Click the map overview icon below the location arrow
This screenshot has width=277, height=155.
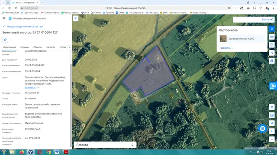tap(272, 115)
